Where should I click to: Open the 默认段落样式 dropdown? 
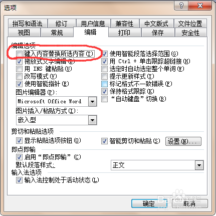pyautogui.click(x=199, y=165)
